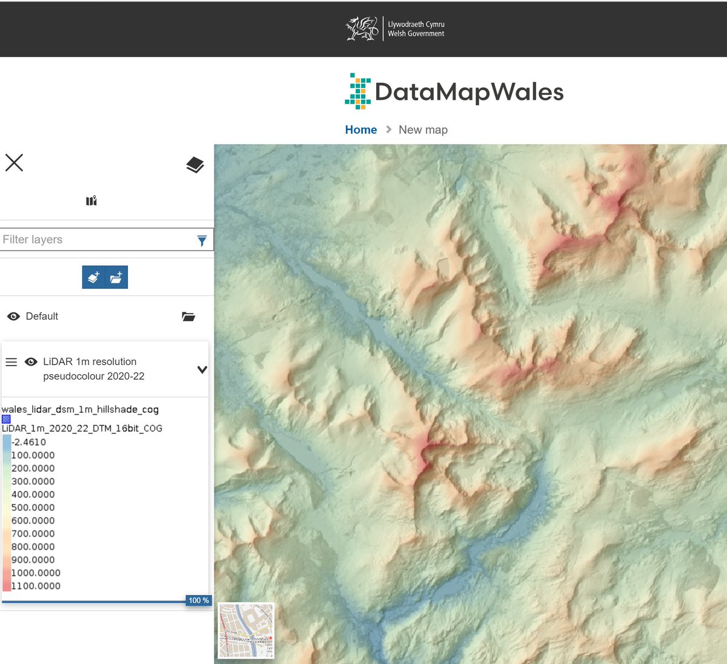Viewport: 727px width, 664px height.
Task: Open the map catalogue icon
Action: point(91,201)
